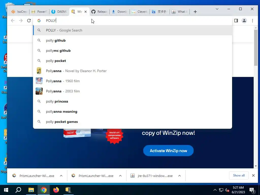
Task: Switch to the 'What is' Java tab
Action: coord(180,12)
